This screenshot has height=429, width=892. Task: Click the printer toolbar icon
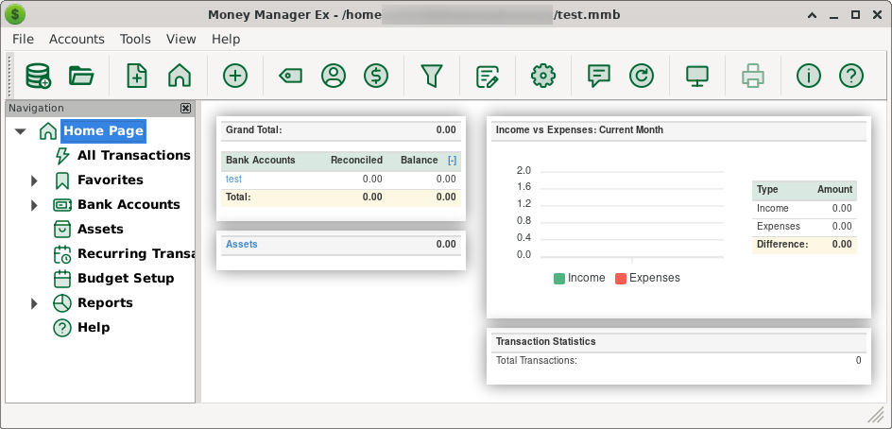752,75
